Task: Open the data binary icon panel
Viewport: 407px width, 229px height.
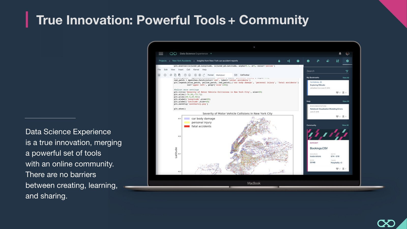Action: click(338, 61)
